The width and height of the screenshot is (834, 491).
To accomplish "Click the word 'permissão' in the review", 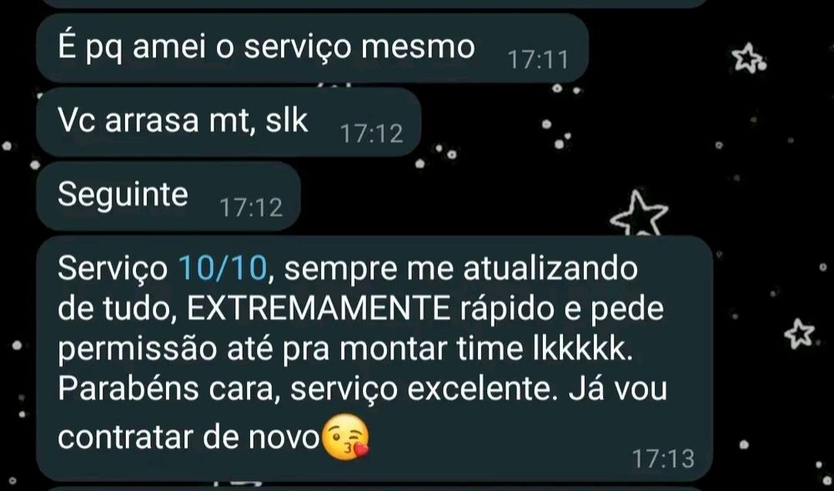I will 138,351.
